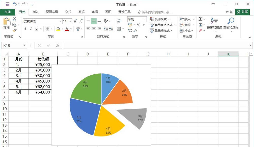Screen dimensions: 254x147
Task: Apply percent style format
Action: coord(139,25)
